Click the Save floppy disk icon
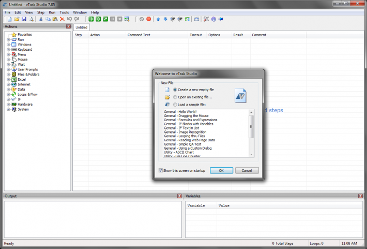Screen dimensions: 367x249 [24, 19]
